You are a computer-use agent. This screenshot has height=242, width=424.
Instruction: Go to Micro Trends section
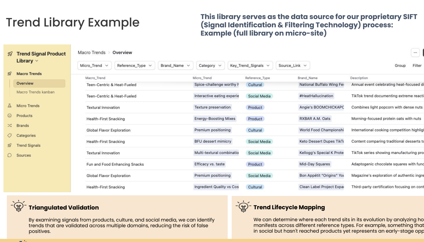(28, 106)
